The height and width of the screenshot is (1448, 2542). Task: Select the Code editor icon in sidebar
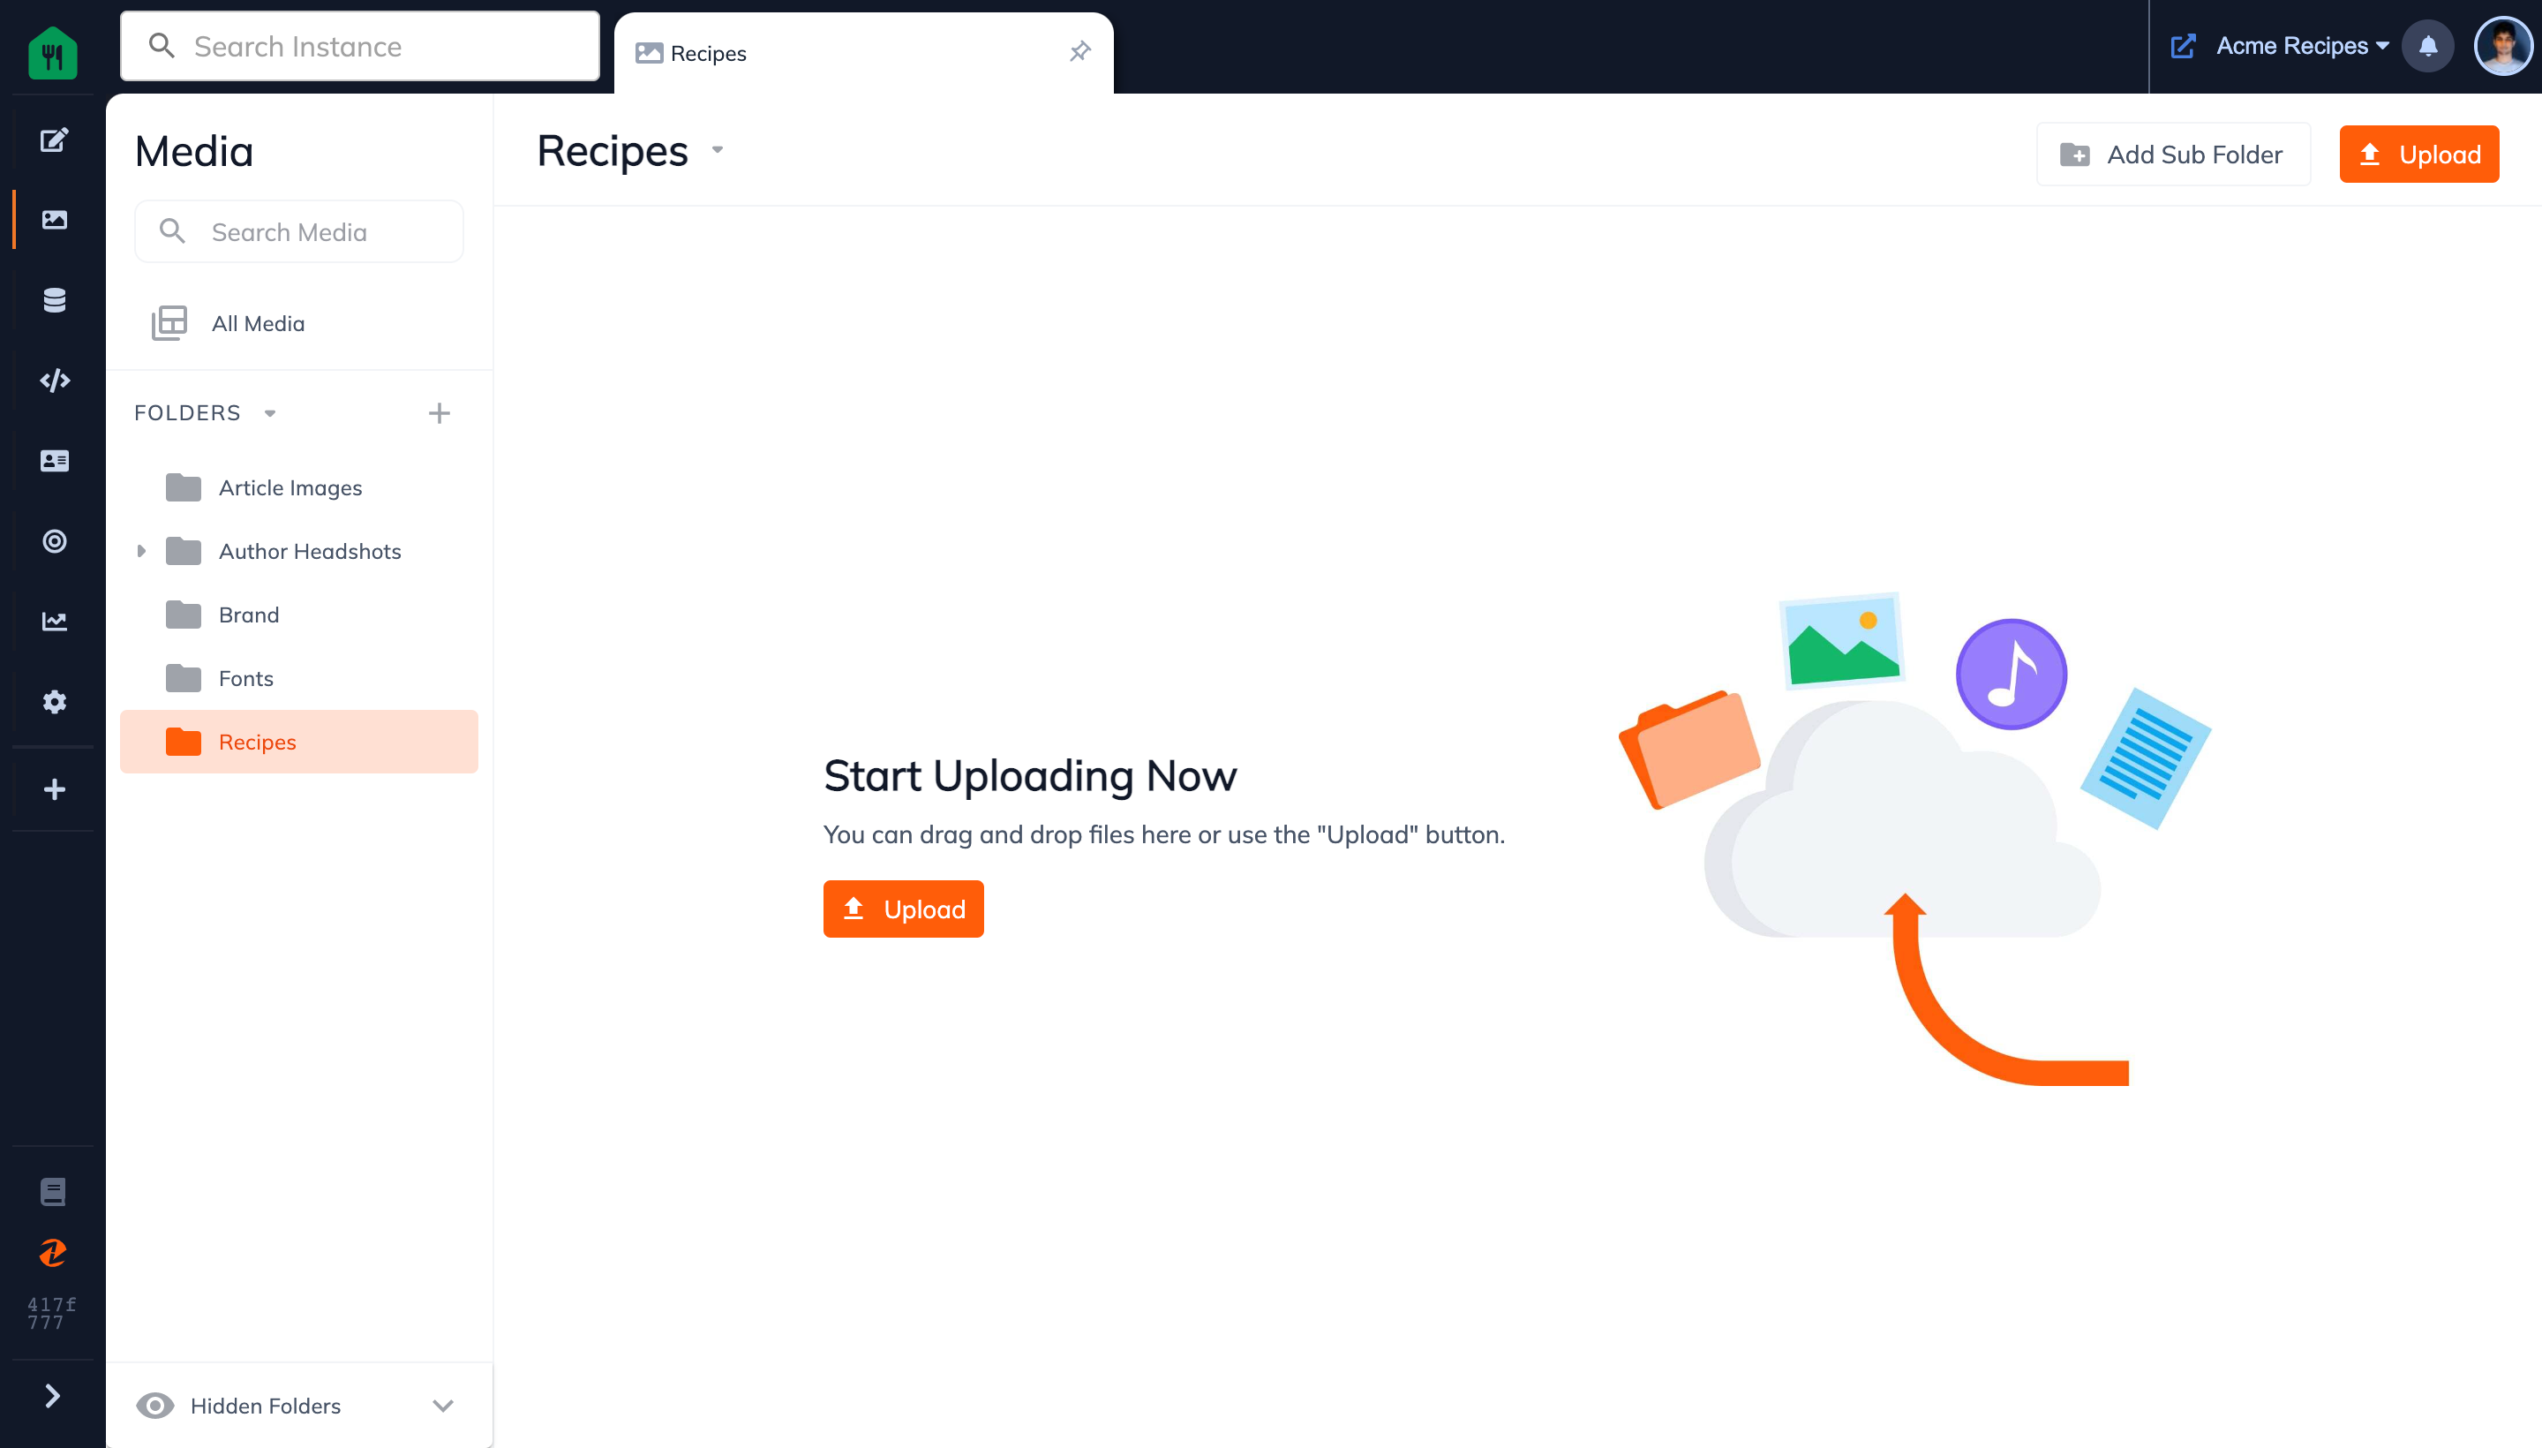coord(52,381)
